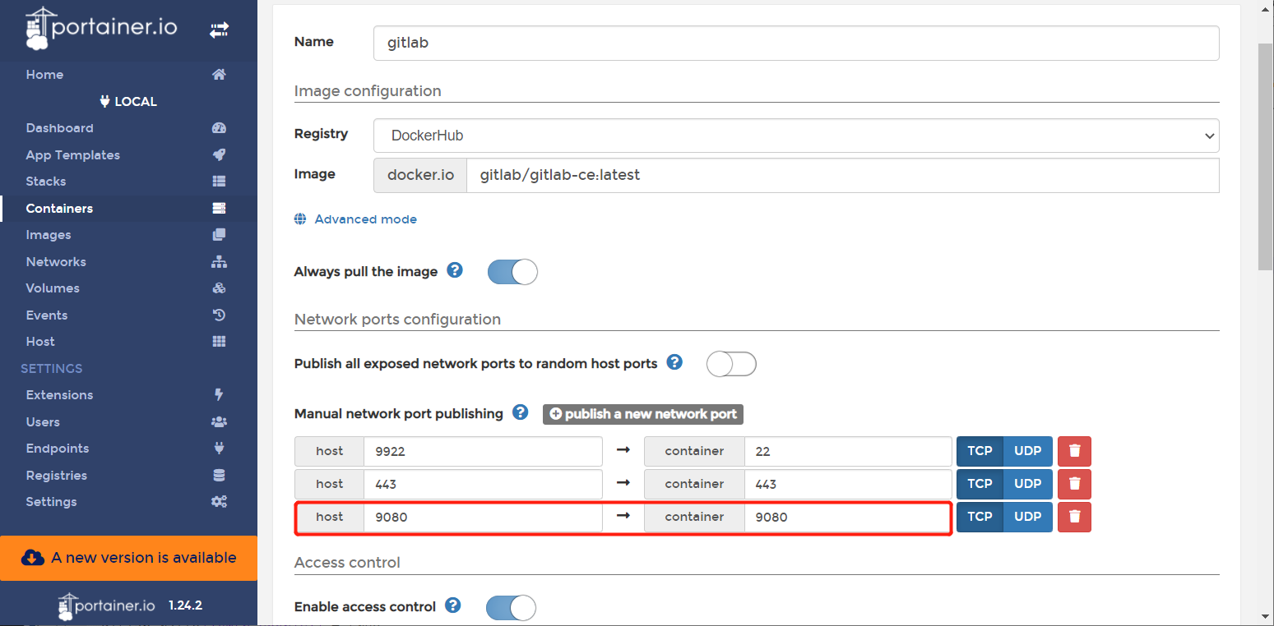This screenshot has height=626, width=1274.
Task: Select TCP for the host 443 row
Action: (980, 484)
